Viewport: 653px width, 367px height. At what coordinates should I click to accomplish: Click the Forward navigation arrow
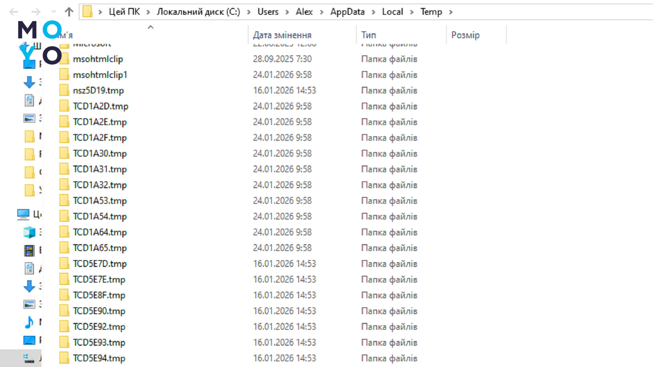(x=36, y=12)
